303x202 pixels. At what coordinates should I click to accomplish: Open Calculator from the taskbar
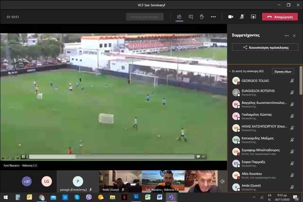(x=17, y=197)
